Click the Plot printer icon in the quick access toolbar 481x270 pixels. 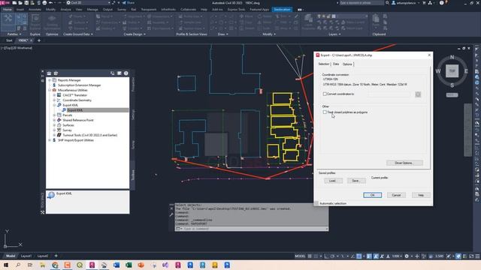[44, 3]
